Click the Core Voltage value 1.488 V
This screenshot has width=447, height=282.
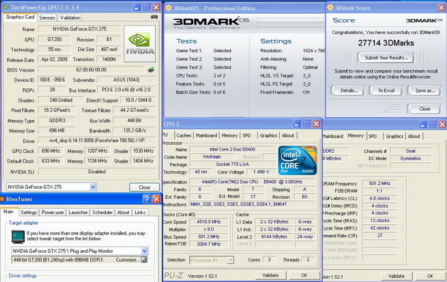[261, 172]
